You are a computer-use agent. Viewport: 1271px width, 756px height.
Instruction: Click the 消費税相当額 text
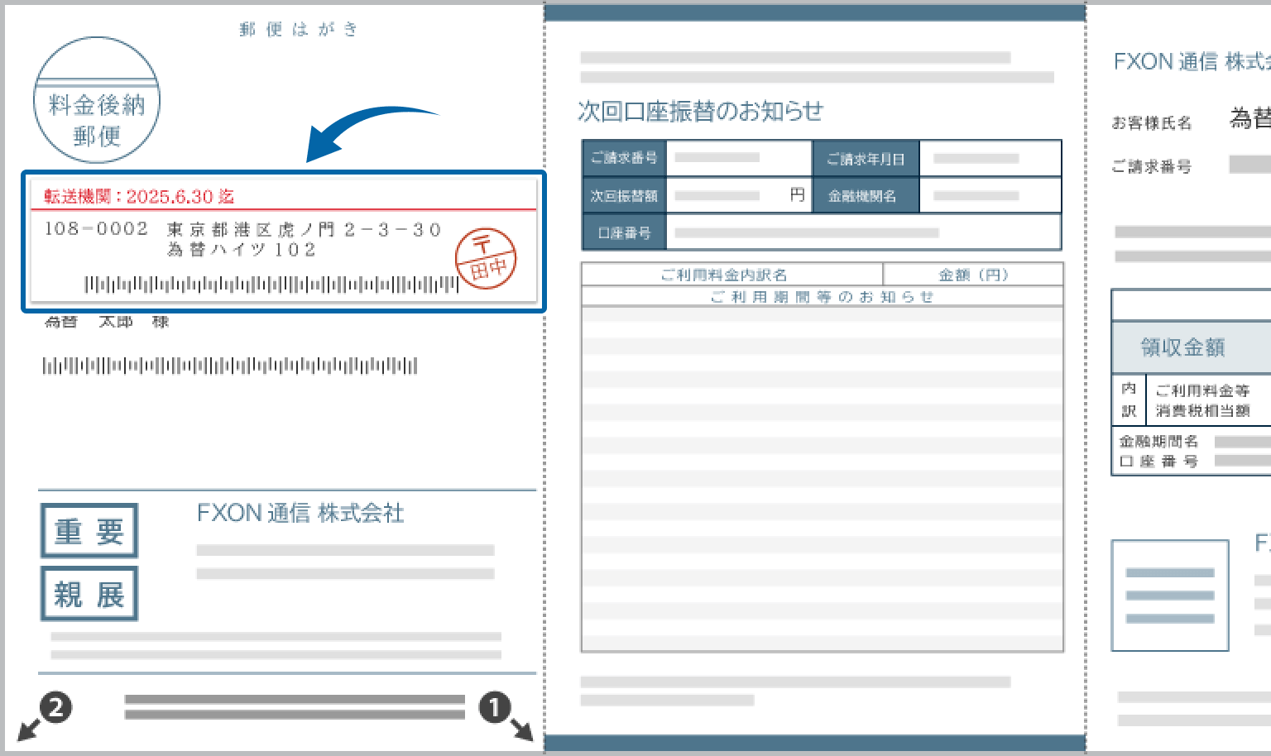pyautogui.click(x=1202, y=410)
